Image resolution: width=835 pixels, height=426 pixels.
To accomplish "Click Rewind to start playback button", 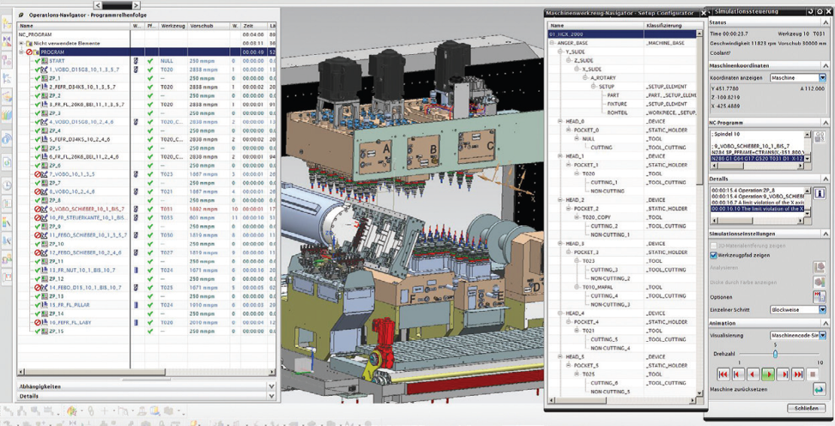I will pos(723,374).
